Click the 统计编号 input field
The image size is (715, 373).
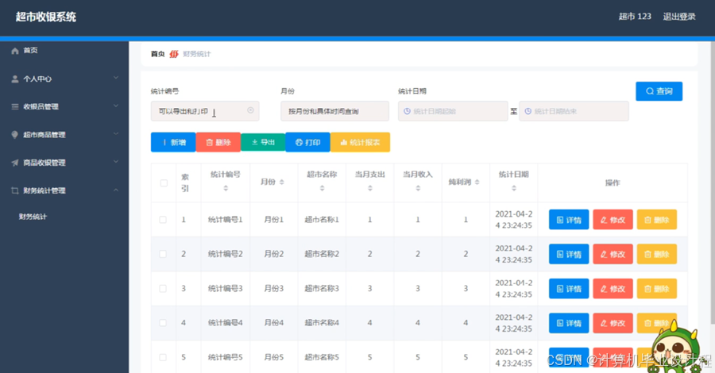[x=205, y=111]
